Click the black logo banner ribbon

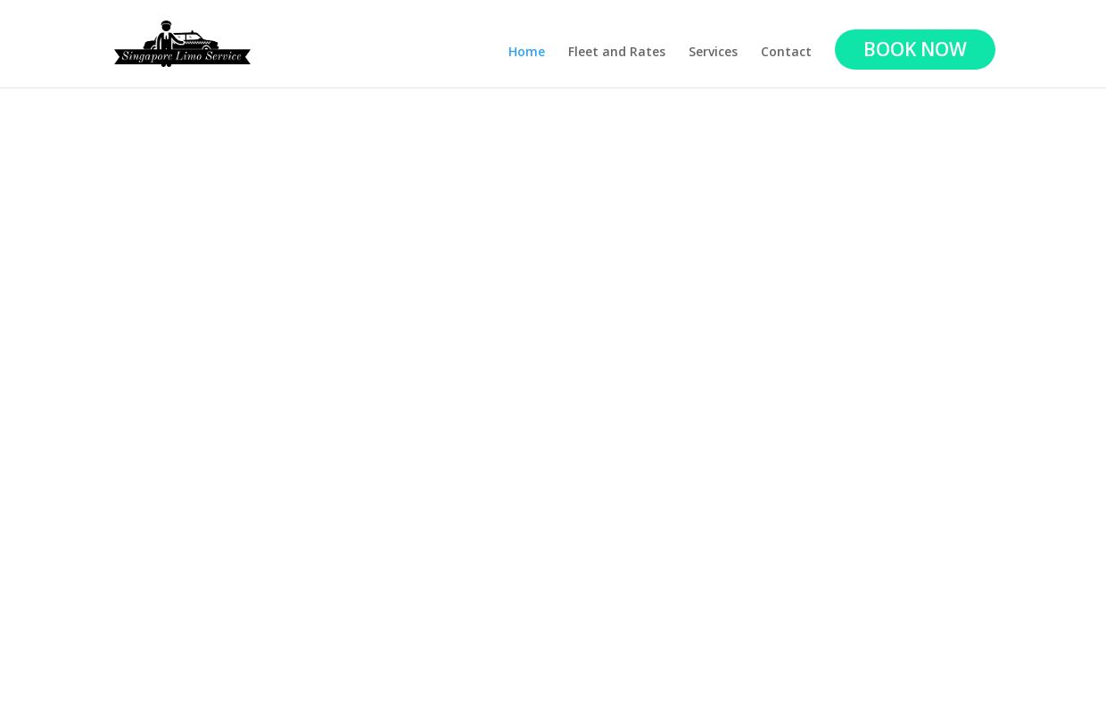(182, 54)
